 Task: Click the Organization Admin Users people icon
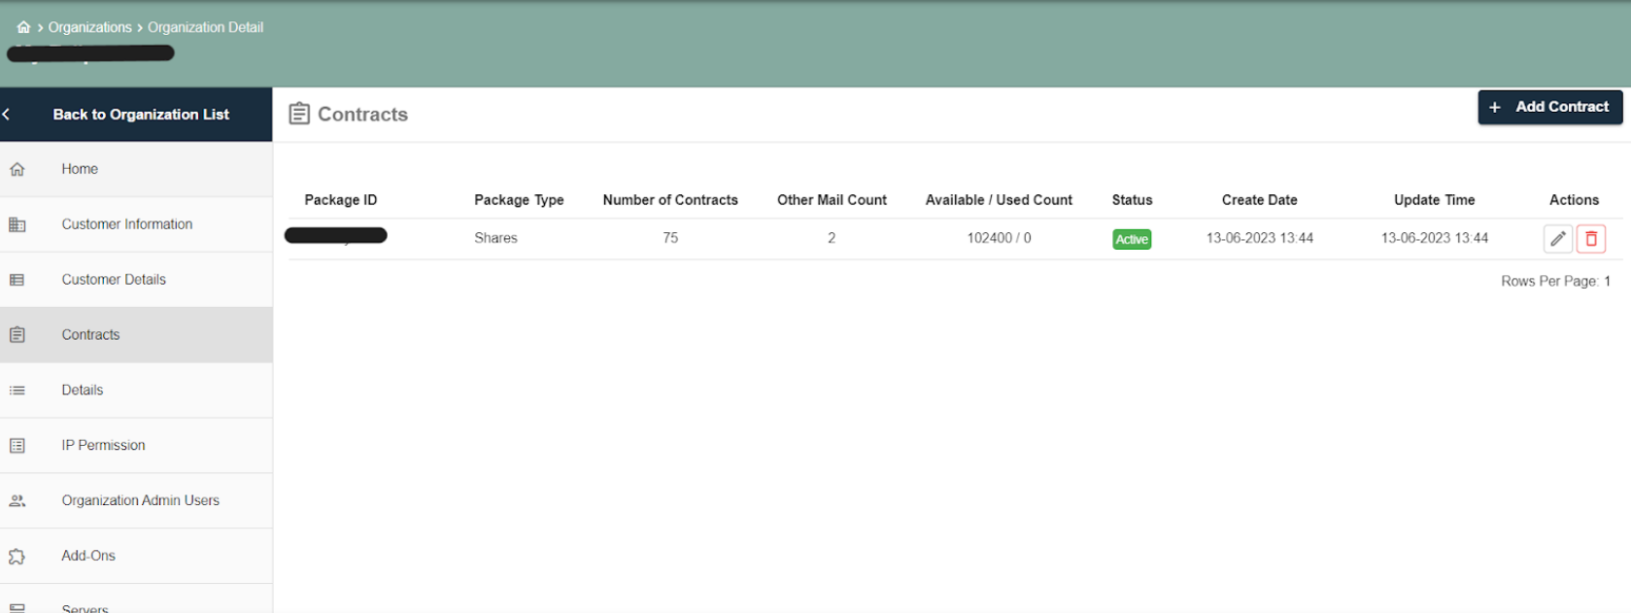(17, 501)
